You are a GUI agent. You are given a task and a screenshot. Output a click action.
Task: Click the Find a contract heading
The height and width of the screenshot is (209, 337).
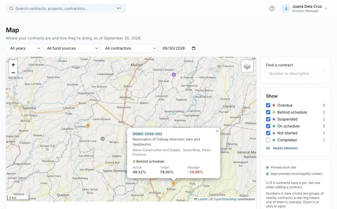279,65
